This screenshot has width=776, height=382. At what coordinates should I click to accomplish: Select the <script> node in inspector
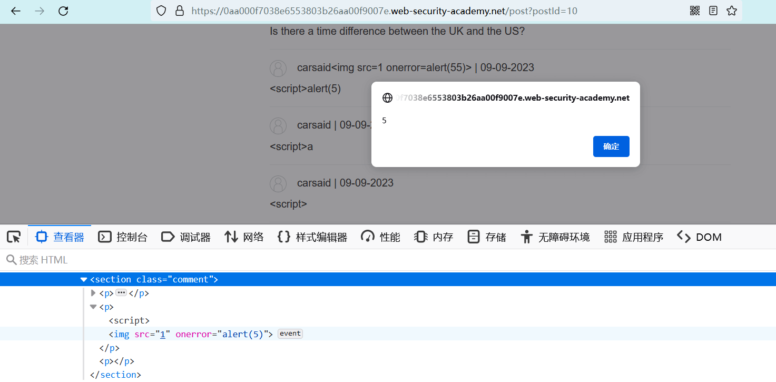click(129, 320)
